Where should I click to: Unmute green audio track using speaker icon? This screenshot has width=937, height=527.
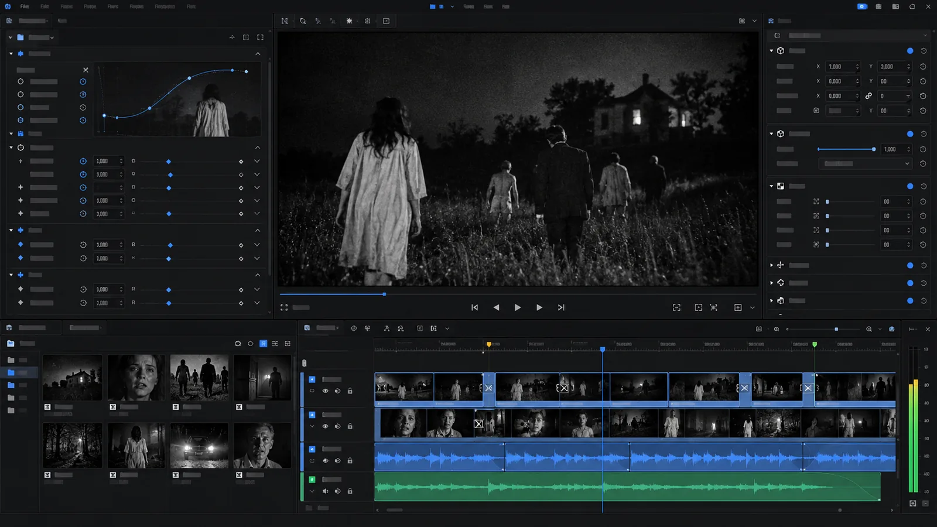pyautogui.click(x=325, y=491)
